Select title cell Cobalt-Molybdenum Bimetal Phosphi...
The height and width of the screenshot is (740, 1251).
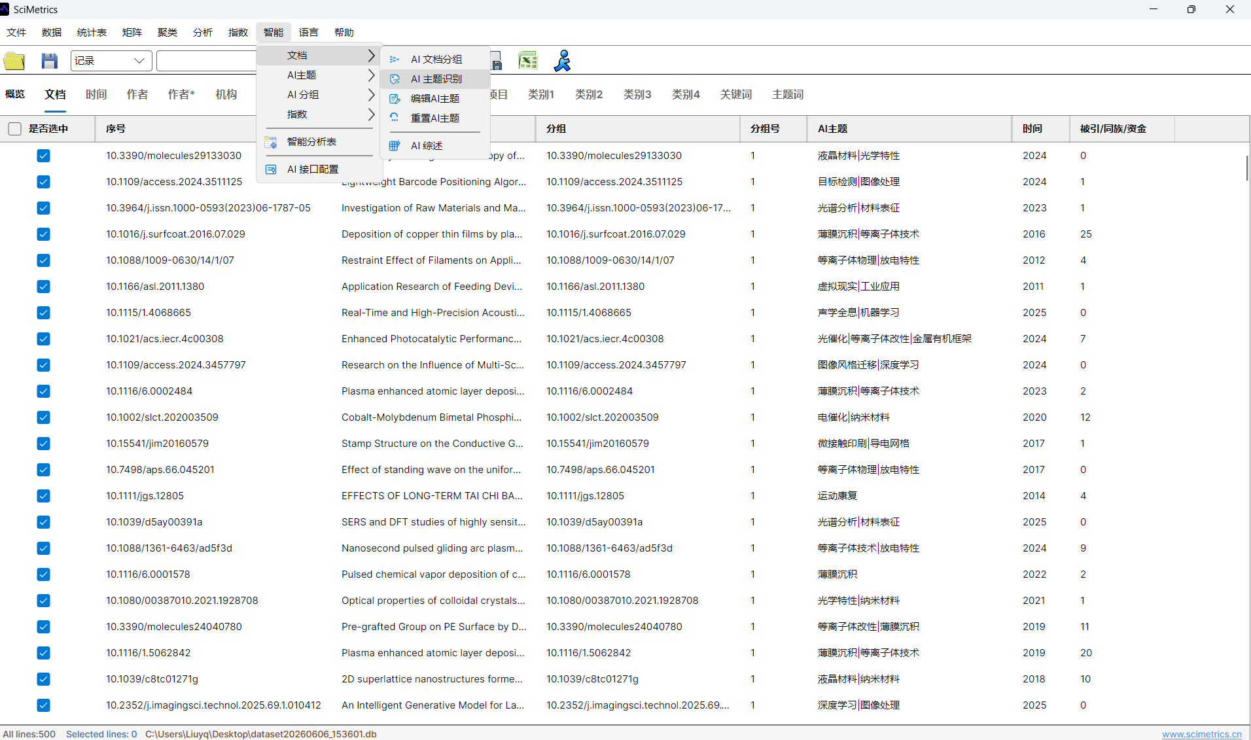click(x=431, y=417)
